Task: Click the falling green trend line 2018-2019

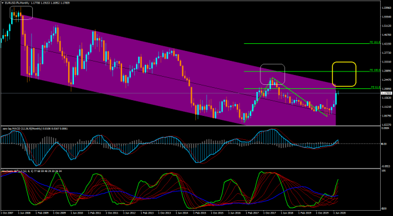Action: click(300, 97)
